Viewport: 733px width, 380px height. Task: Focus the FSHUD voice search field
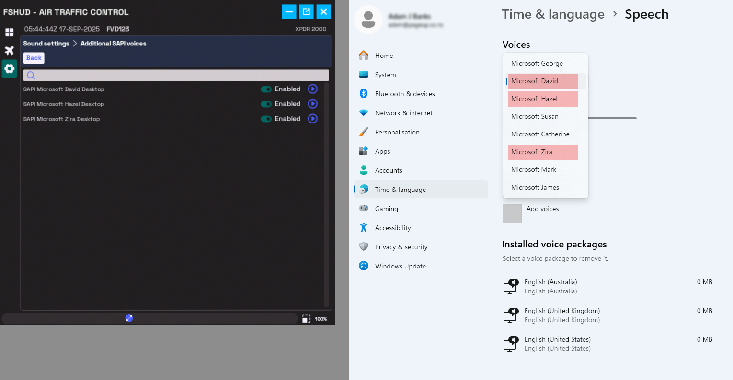pyautogui.click(x=176, y=75)
